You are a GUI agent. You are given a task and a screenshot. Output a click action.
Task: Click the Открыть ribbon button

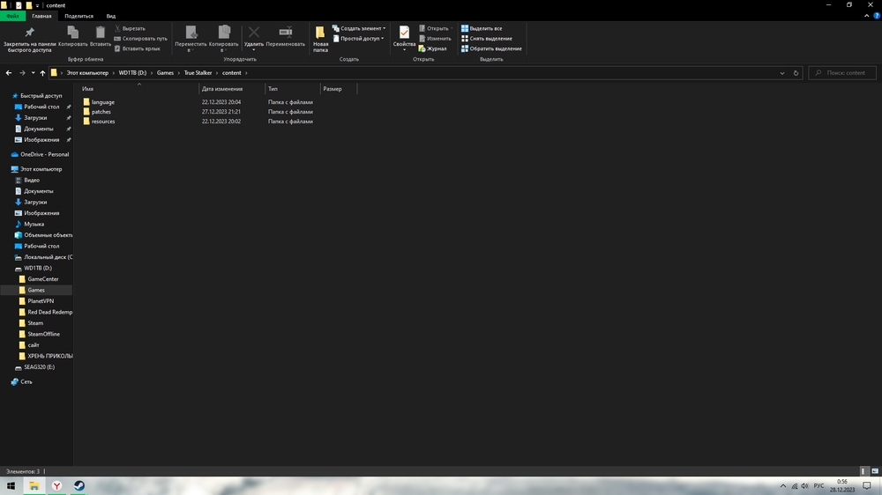click(436, 28)
